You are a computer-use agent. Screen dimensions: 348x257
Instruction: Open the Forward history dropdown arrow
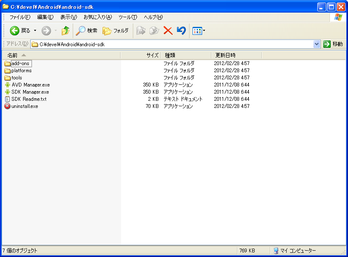(56, 31)
